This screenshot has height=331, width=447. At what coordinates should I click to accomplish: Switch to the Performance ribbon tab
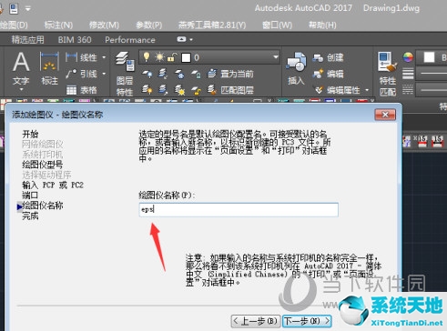click(x=130, y=39)
